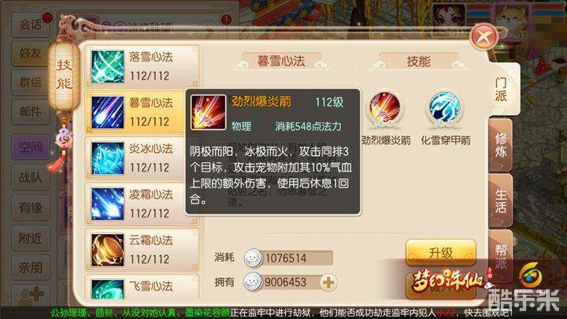Image resolution: width=567 pixels, height=319 pixels.
Task: Open the 空间 button in sidebar
Action: (x=31, y=147)
